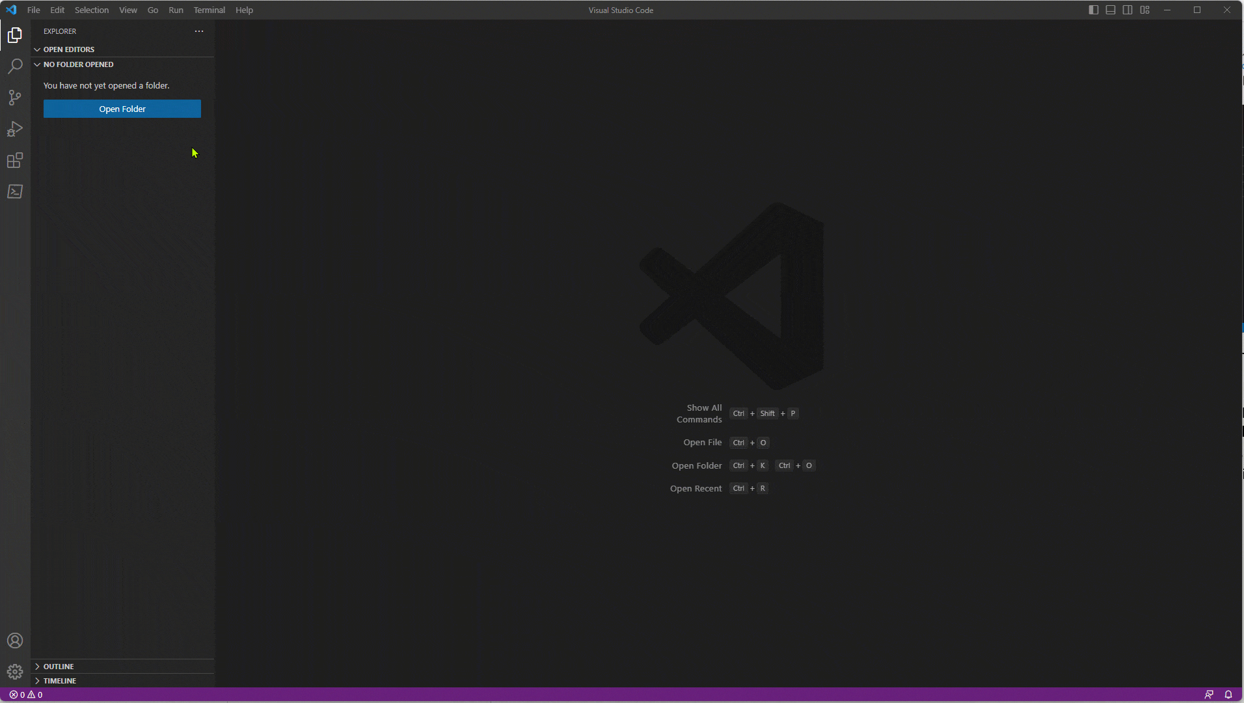The width and height of the screenshot is (1244, 703).
Task: Open the Search view
Action: (14, 66)
